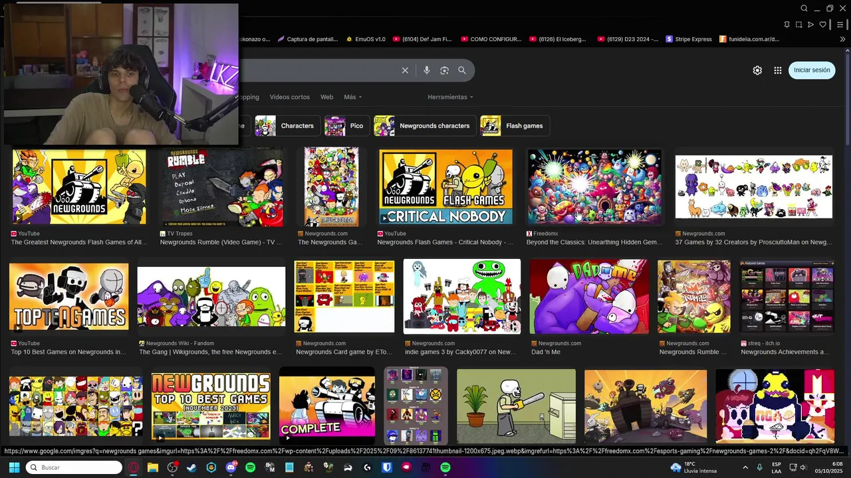The height and width of the screenshot is (478, 851).
Task: Open the Google apps grid
Action: pos(778,70)
